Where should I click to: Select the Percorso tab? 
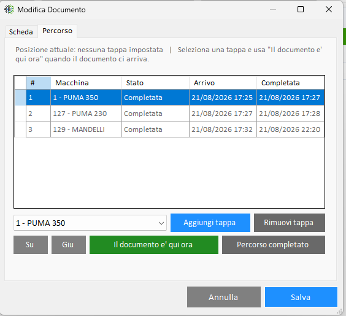(x=58, y=31)
